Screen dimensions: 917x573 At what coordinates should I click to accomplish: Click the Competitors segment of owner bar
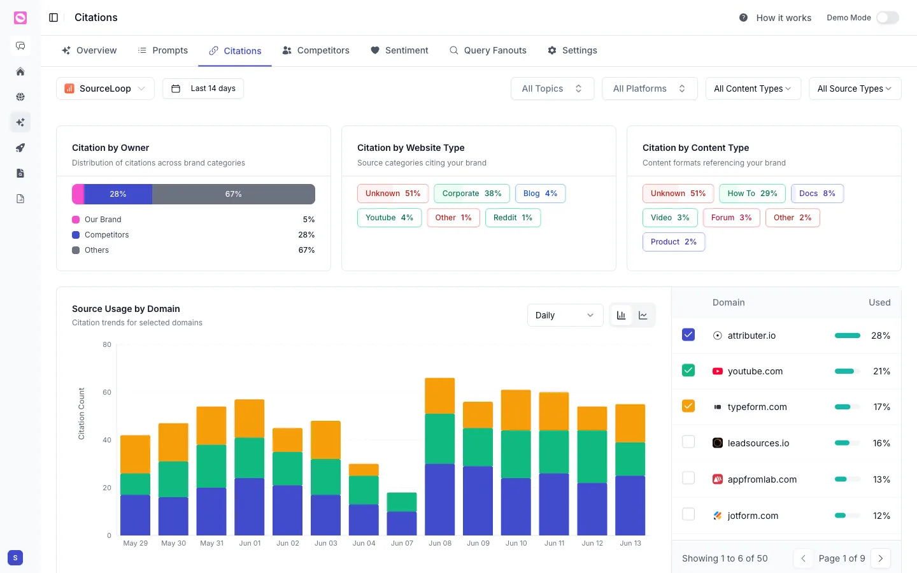tap(118, 194)
